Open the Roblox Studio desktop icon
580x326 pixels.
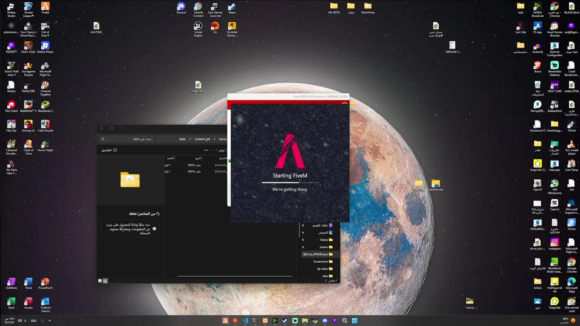click(11, 10)
